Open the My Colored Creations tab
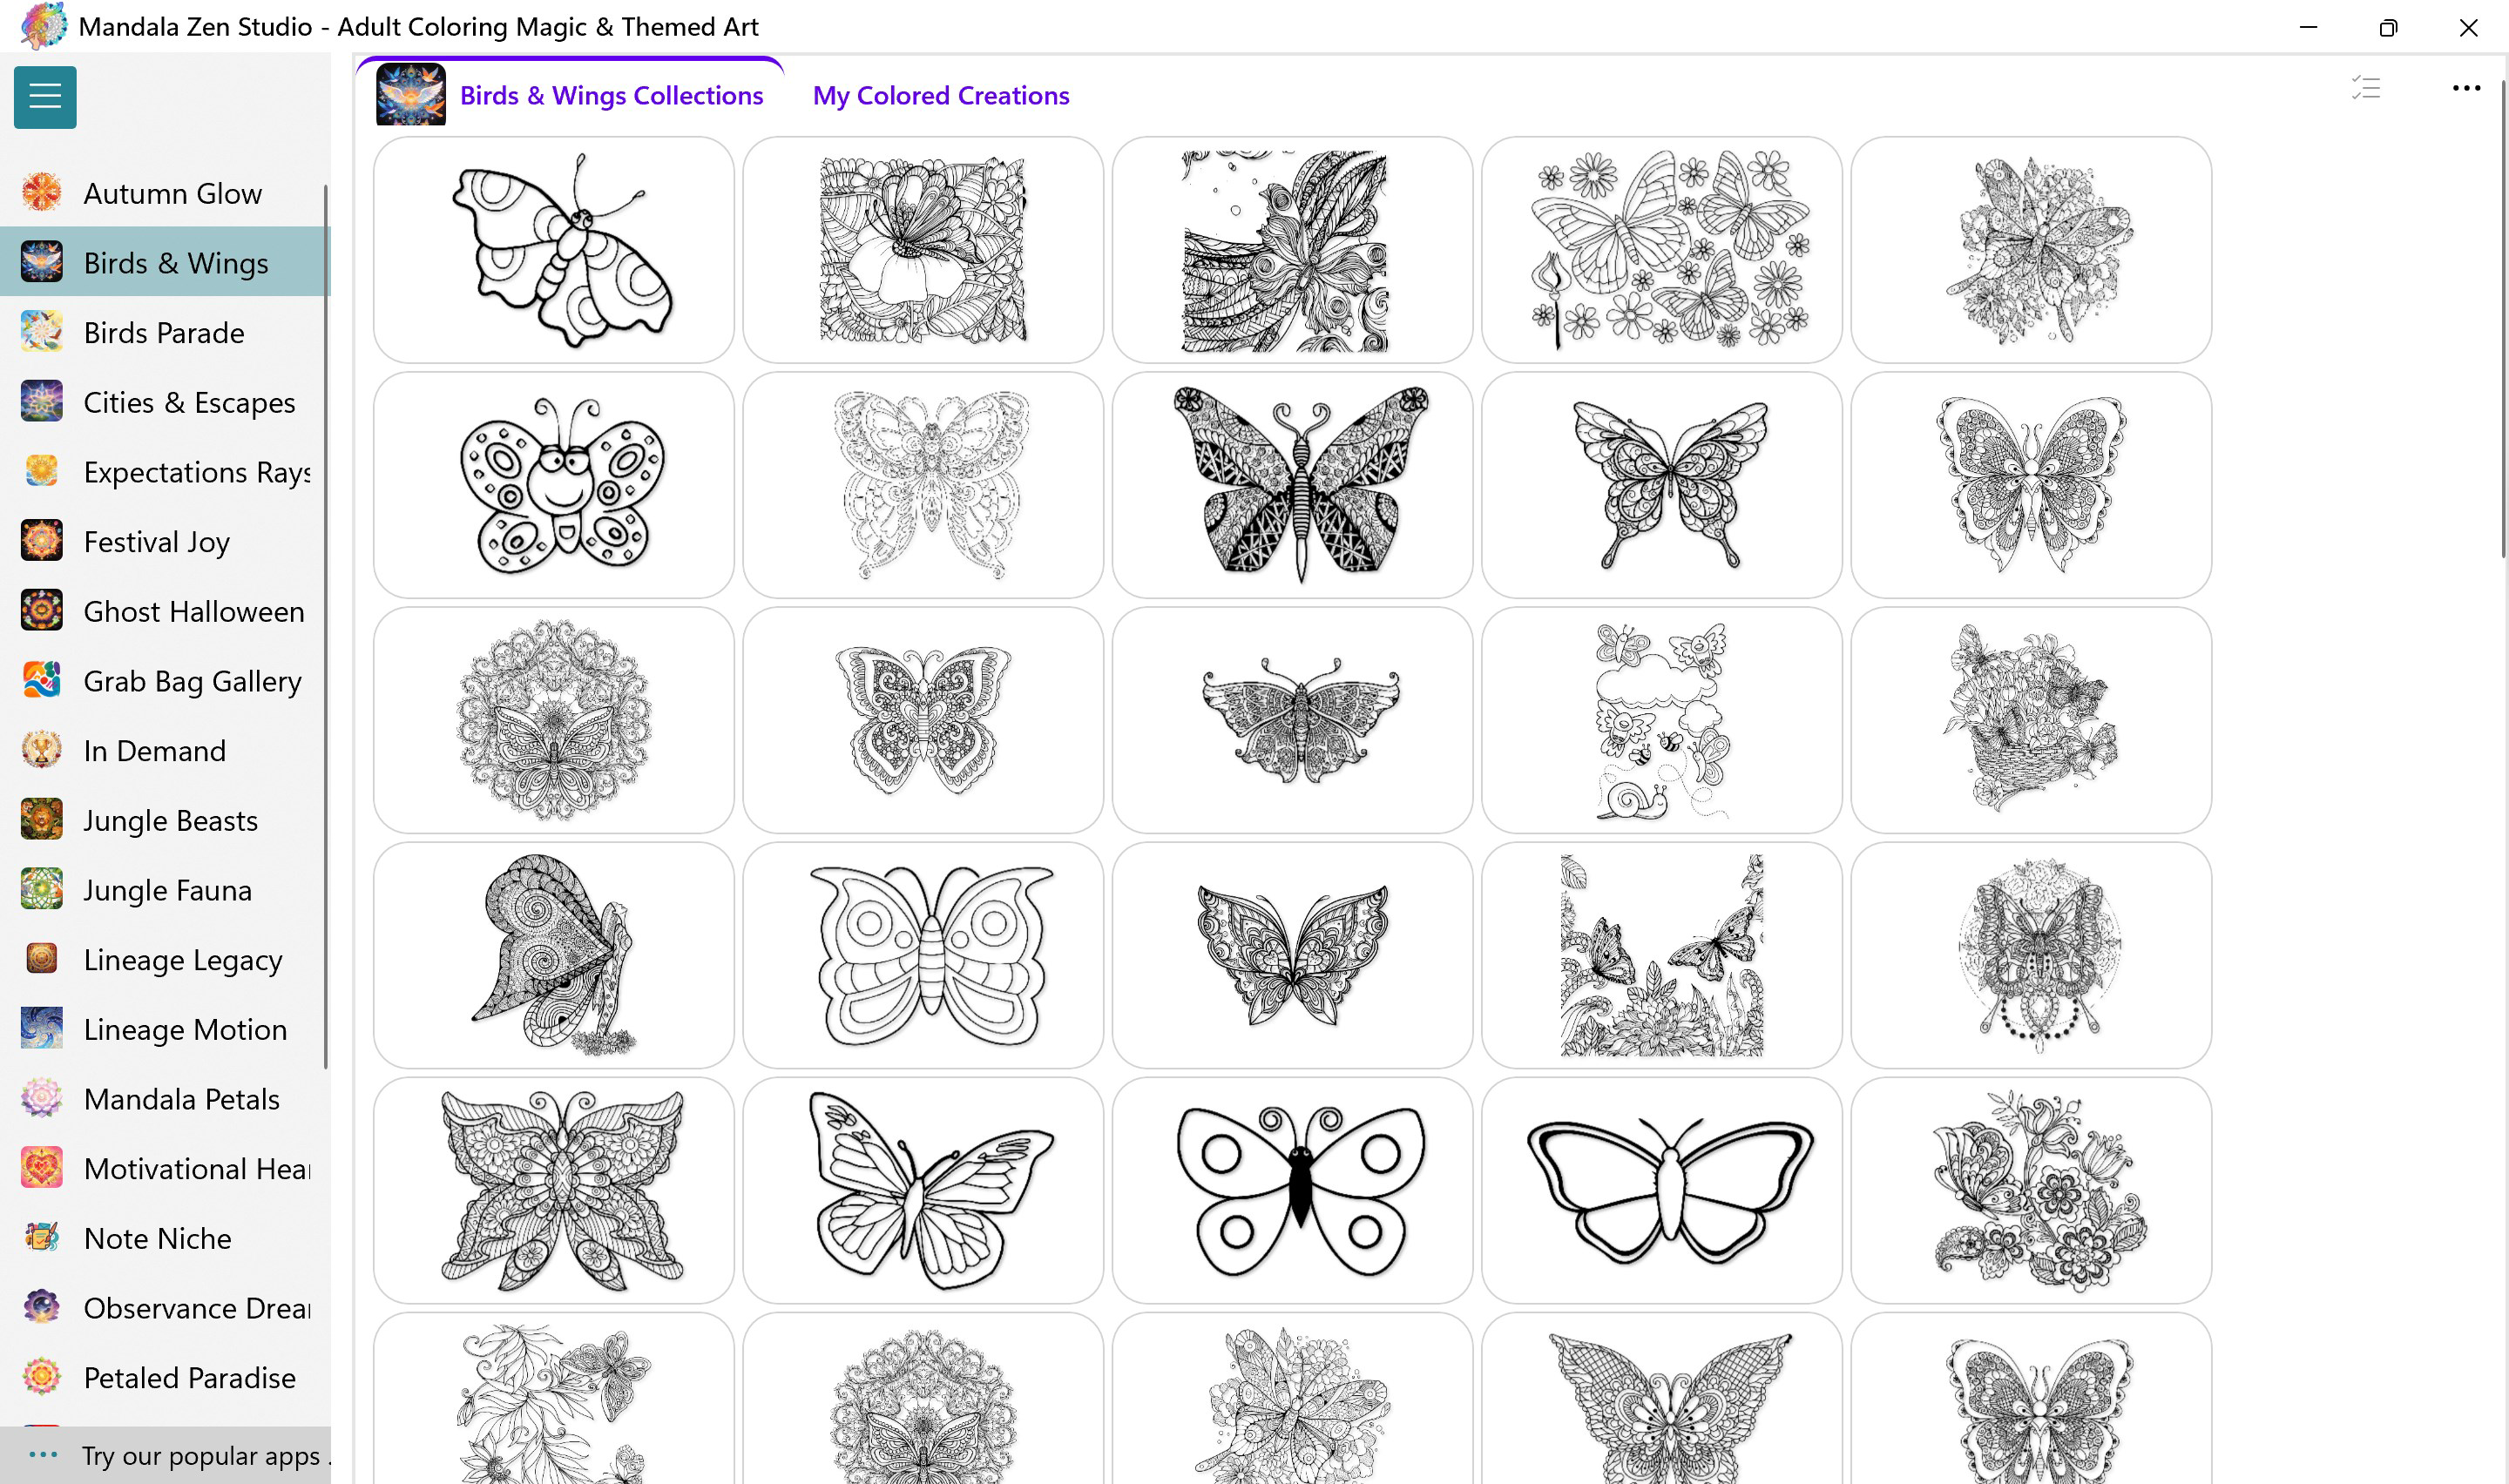The image size is (2509, 1484). tap(940, 95)
